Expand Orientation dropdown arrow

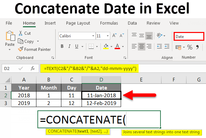[164, 36]
